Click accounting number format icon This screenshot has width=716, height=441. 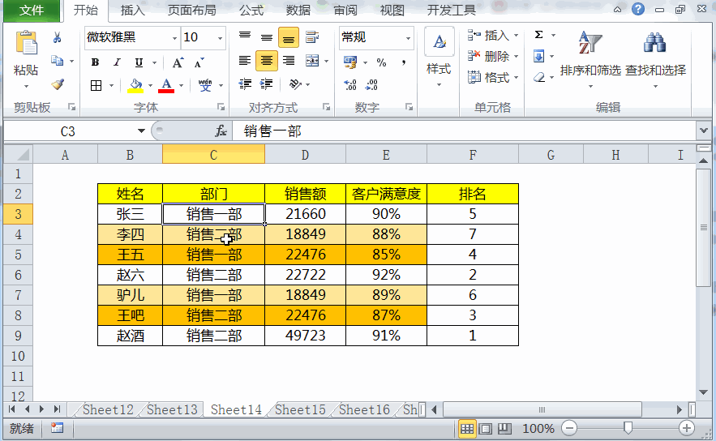point(350,62)
